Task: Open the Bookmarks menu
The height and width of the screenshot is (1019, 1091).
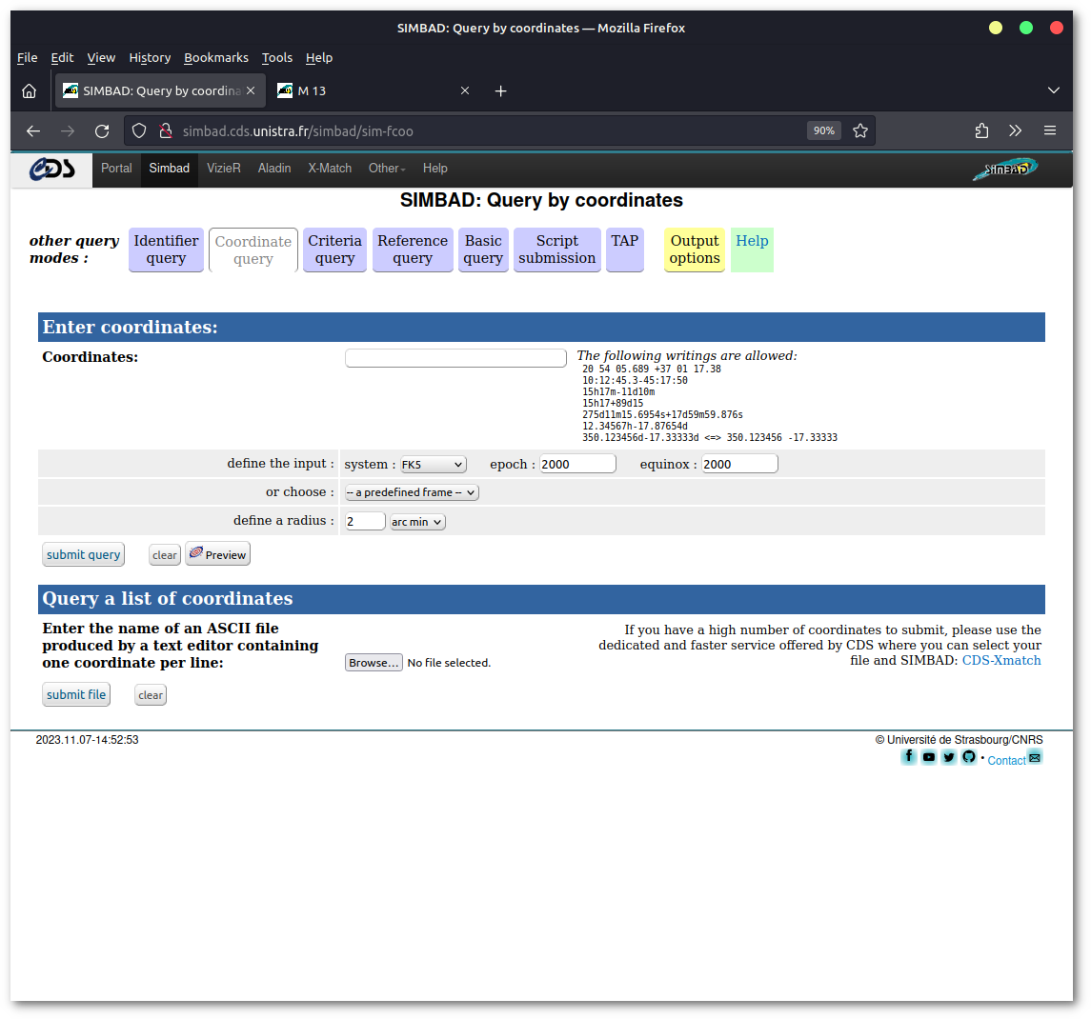Action: point(215,58)
